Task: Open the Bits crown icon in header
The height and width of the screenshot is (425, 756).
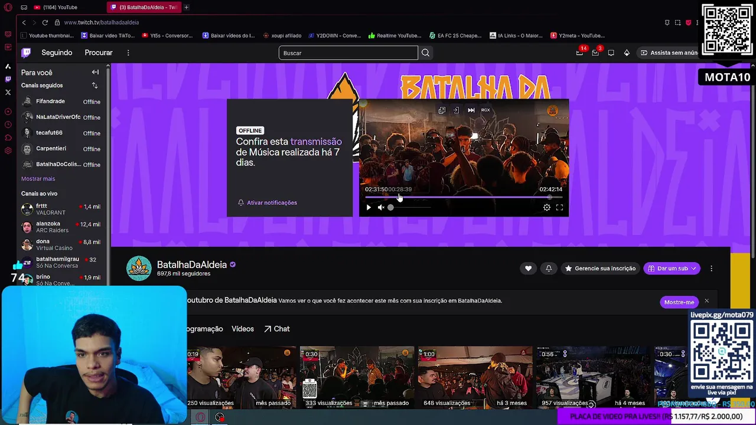Action: (x=627, y=53)
